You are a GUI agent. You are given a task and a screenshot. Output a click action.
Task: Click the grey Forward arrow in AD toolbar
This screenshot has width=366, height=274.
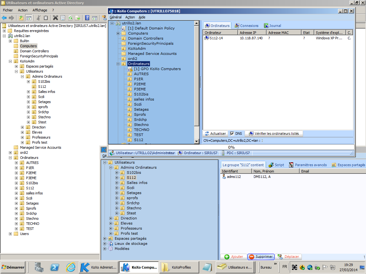point(11,18)
